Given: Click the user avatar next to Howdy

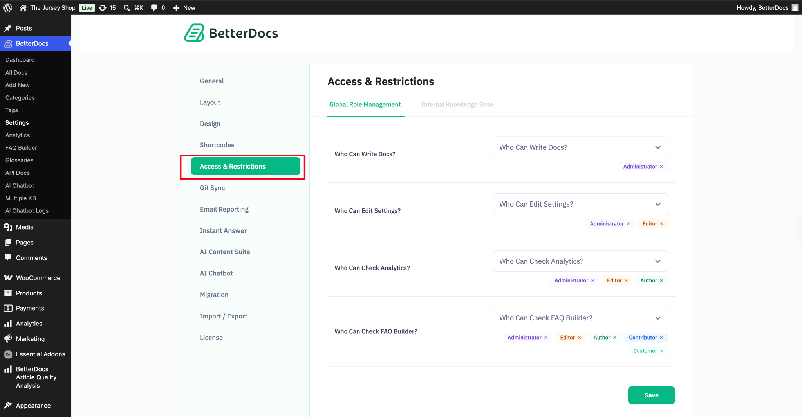Looking at the screenshot, I should 795,7.
